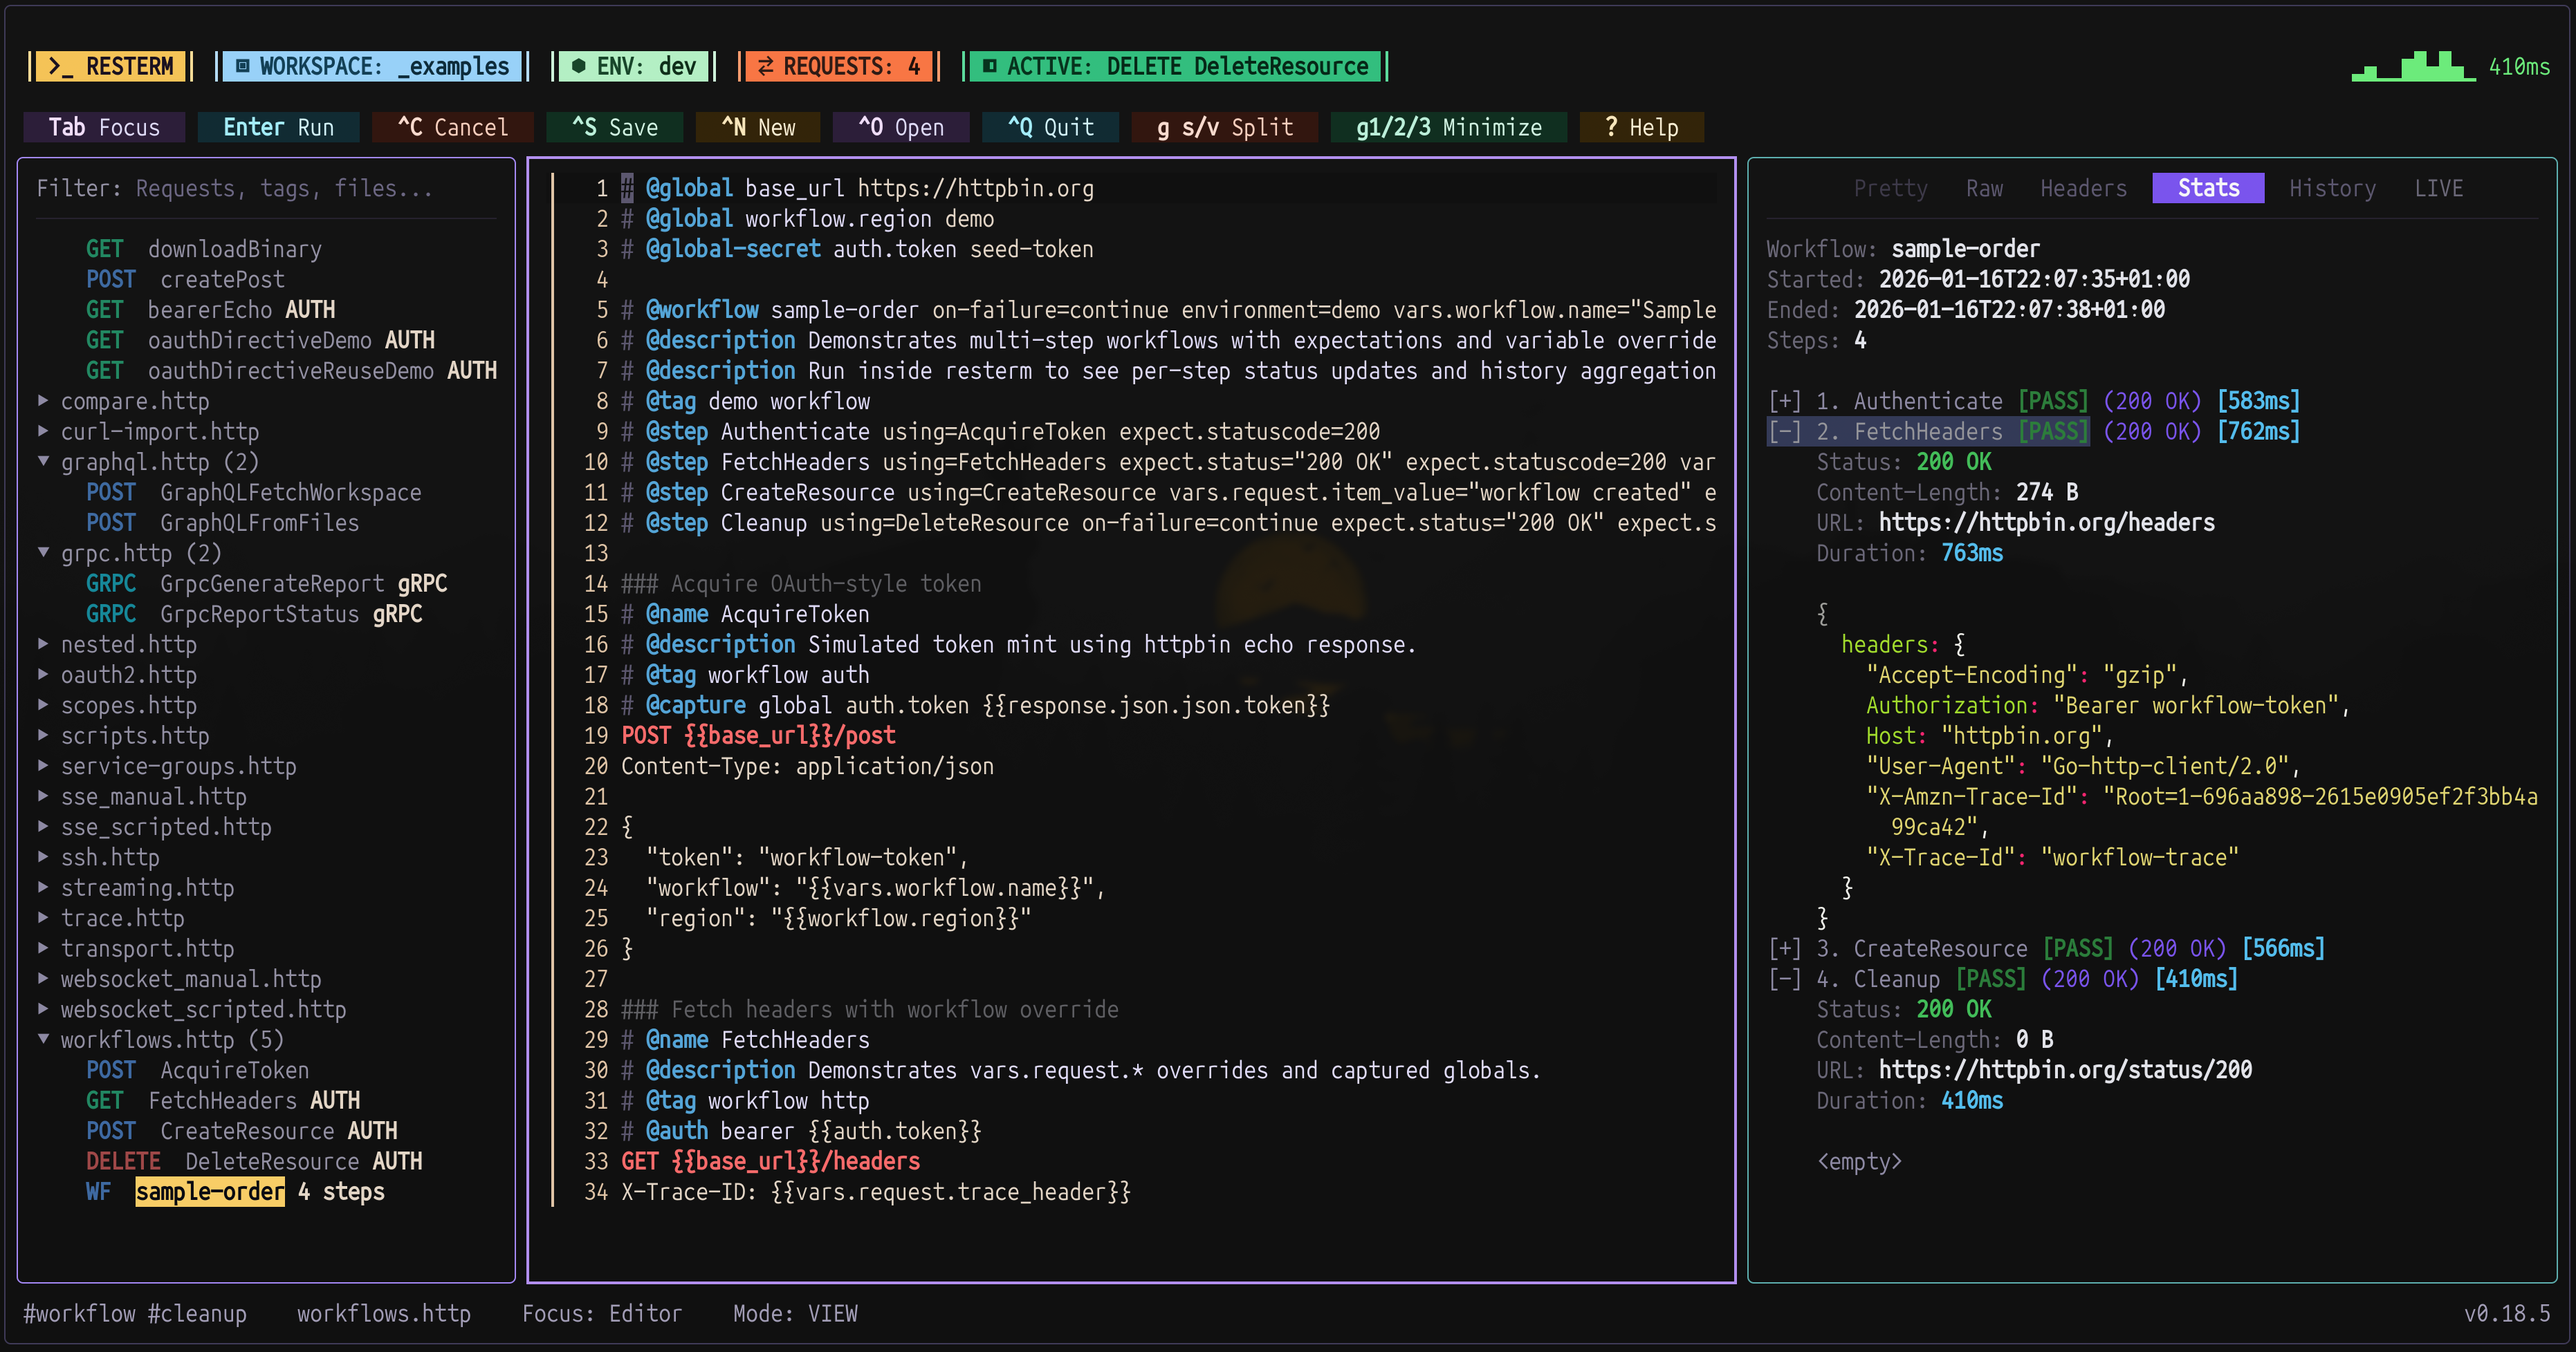Collapse the workflows.http file tree
This screenshot has width=2576, height=1352.
(x=43, y=1040)
